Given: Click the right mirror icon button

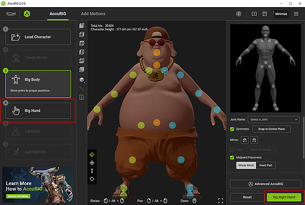Looking at the screenshot, I should (254, 140).
